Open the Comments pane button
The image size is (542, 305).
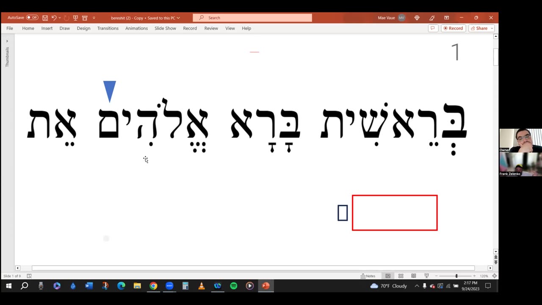(x=433, y=28)
